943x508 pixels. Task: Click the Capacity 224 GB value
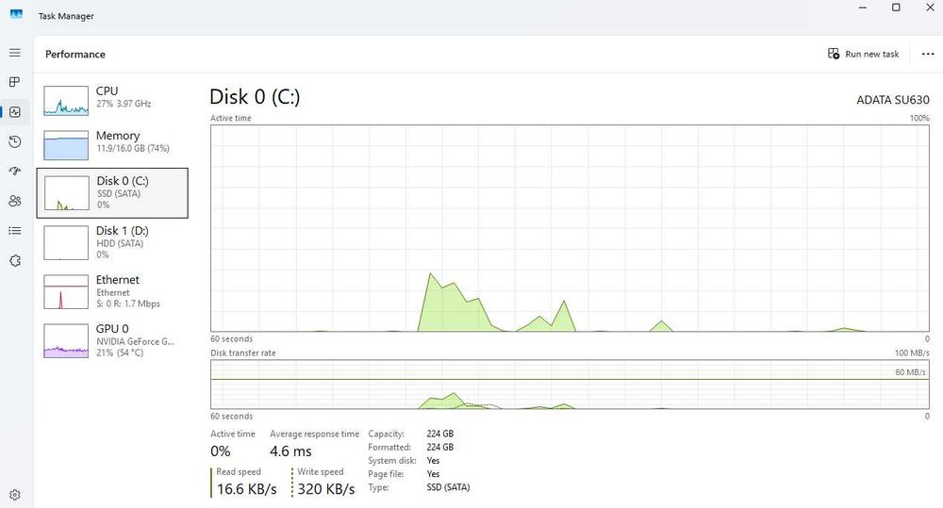click(x=440, y=434)
